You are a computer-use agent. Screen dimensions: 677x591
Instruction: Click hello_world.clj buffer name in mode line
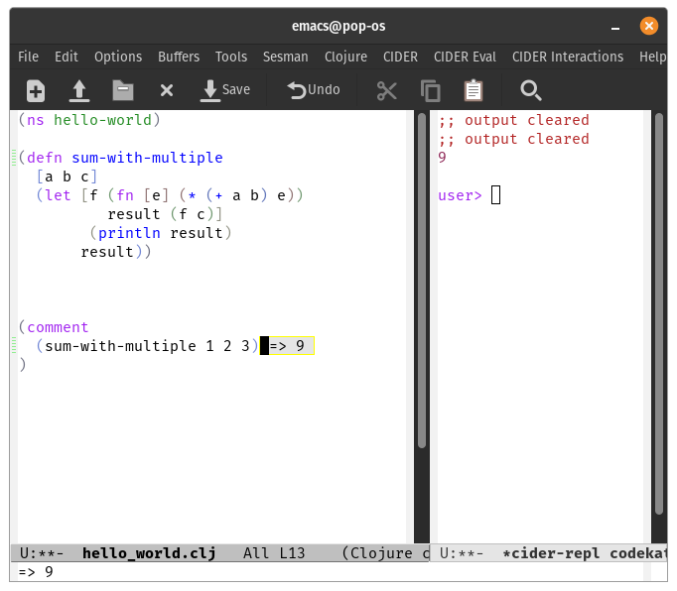coord(148,553)
